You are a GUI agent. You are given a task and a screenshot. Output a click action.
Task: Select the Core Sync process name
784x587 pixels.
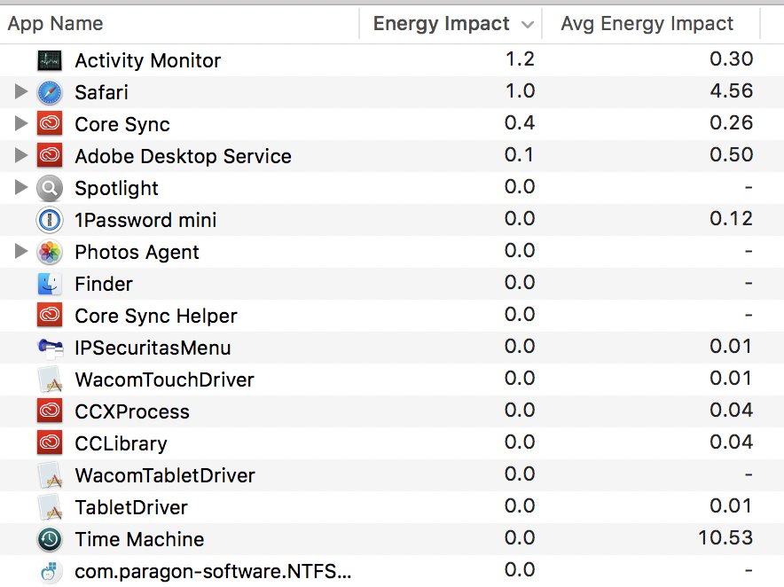(x=122, y=125)
